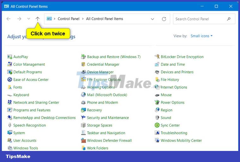Expand chevron after Control Panel breadcrumb
This screenshot has width=240, height=162.
click(83, 19)
